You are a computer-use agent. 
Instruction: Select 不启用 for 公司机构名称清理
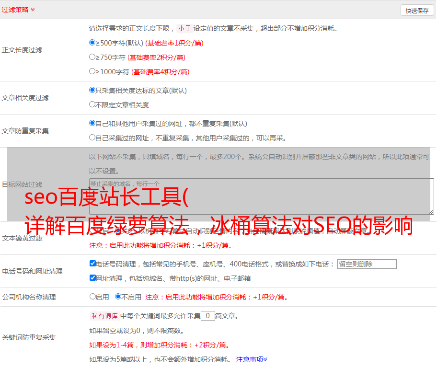click(x=118, y=297)
